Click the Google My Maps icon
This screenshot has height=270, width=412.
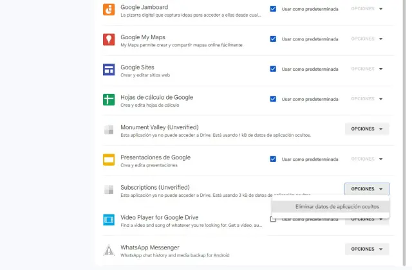tap(109, 40)
